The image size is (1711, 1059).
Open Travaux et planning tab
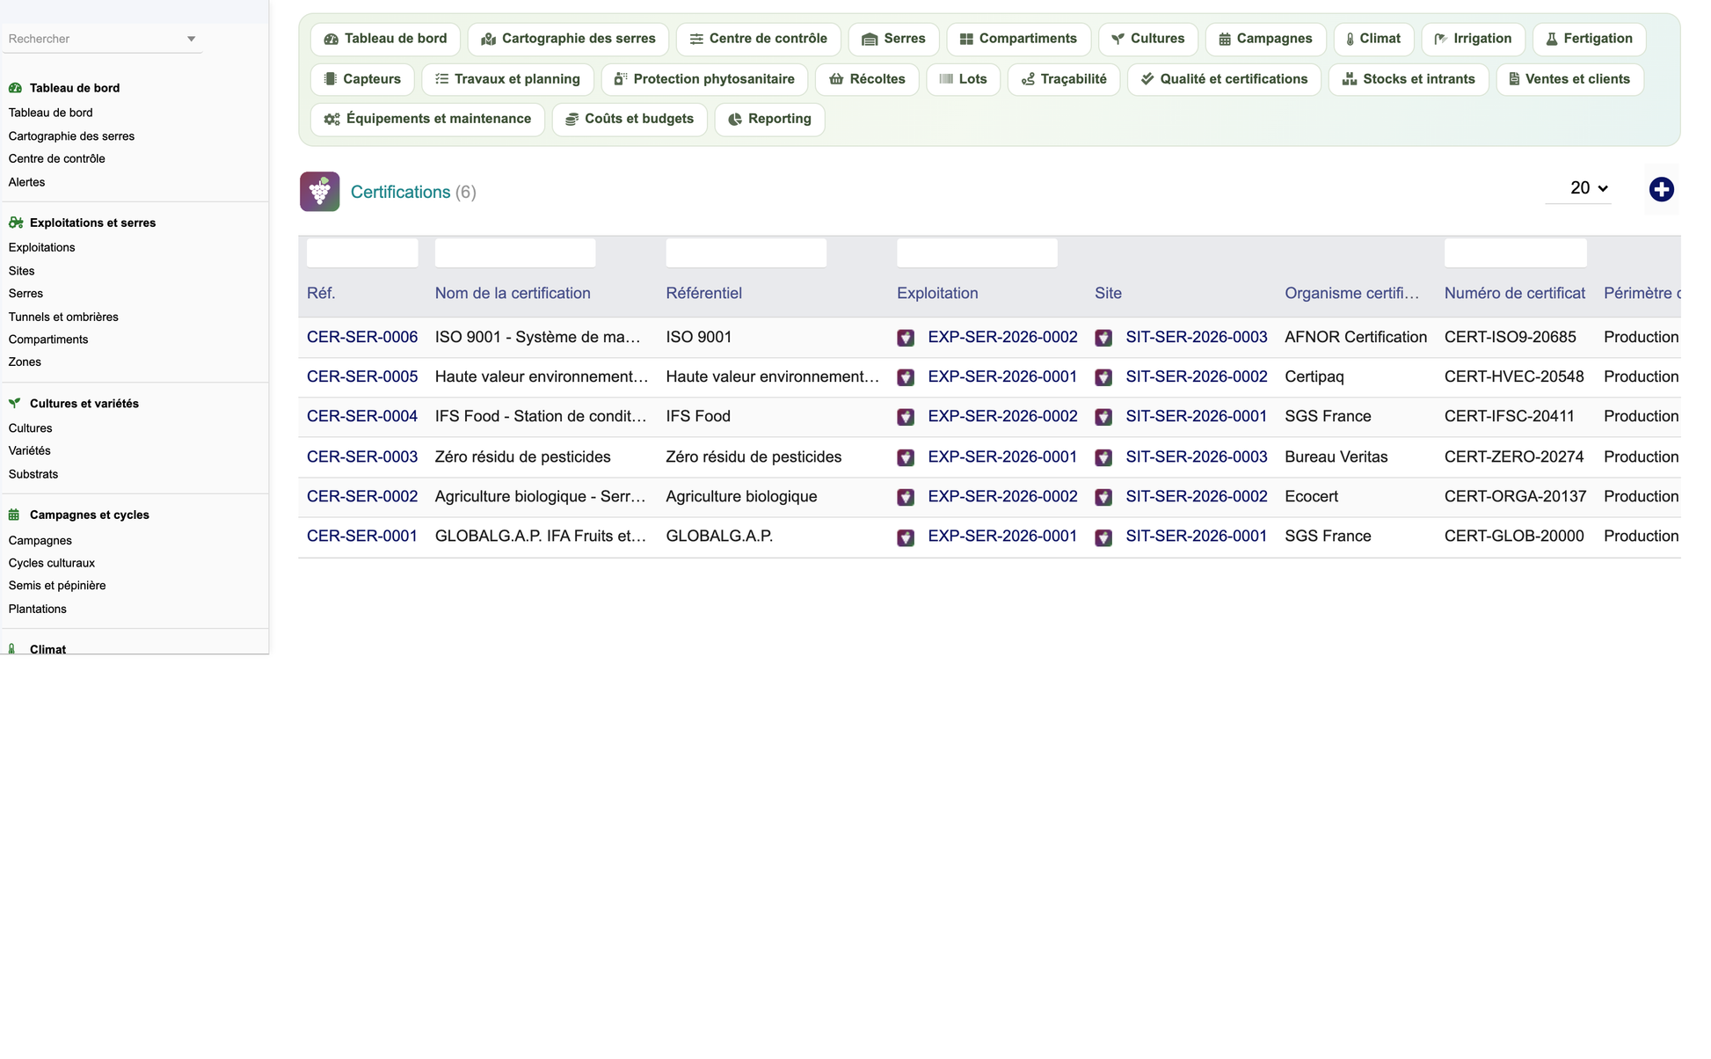(507, 79)
